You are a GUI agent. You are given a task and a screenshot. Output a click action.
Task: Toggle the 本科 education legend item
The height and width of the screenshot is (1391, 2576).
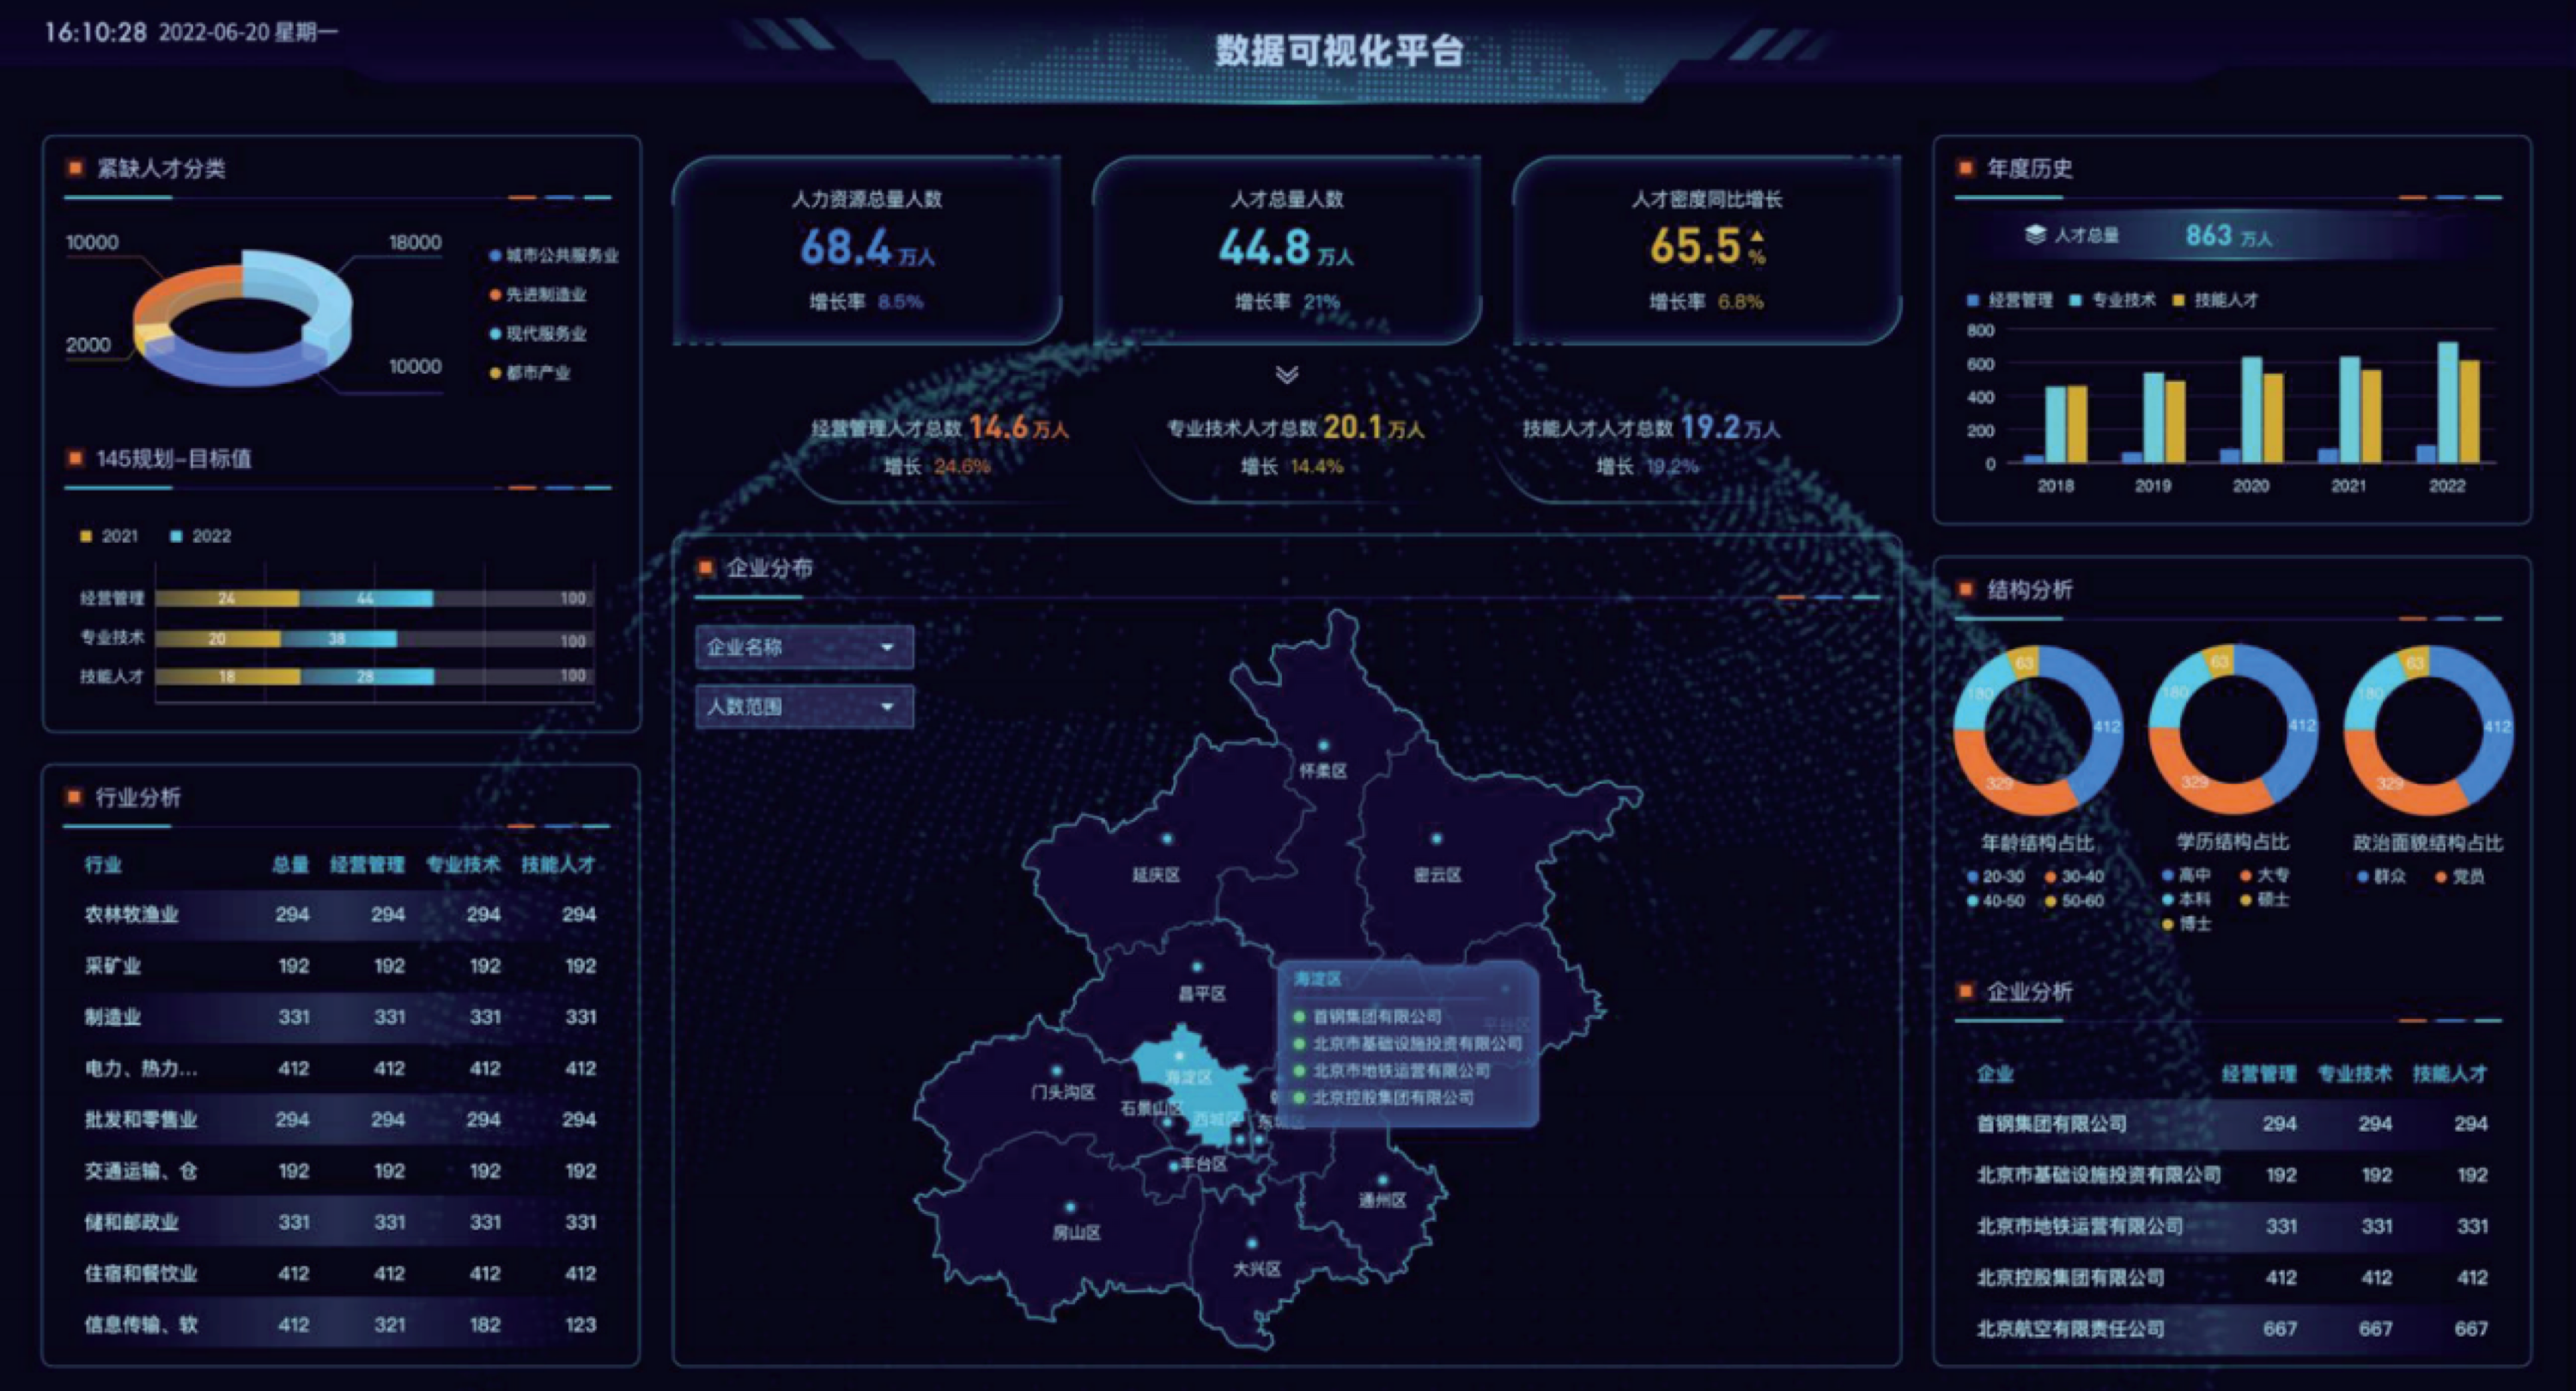pos(2186,899)
